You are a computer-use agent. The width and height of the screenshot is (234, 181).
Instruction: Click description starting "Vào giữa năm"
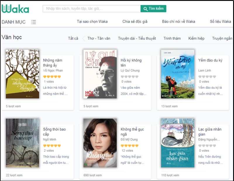[x=133, y=91]
